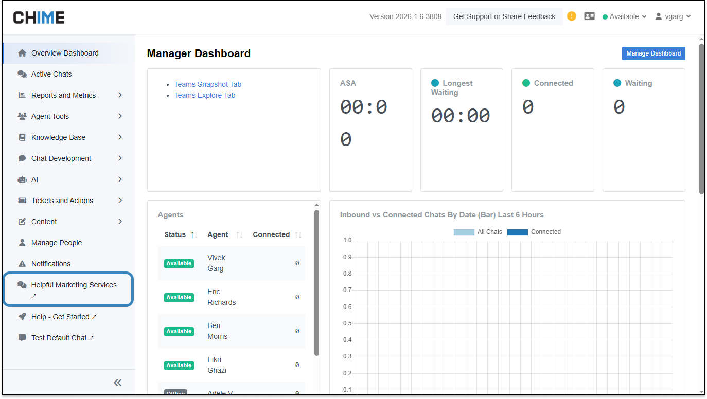Click the Manage Dashboard button

click(x=653, y=53)
